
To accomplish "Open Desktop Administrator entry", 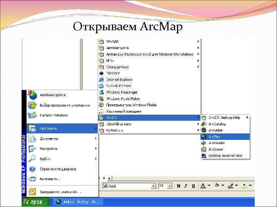I will [225, 156].
